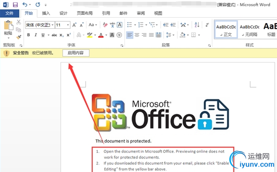This screenshot has width=277, height=172.
Task: Click the Copy icon
Action: click(19, 30)
